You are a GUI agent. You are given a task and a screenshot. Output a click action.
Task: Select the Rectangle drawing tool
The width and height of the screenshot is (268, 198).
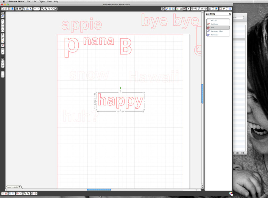(x=3, y=24)
